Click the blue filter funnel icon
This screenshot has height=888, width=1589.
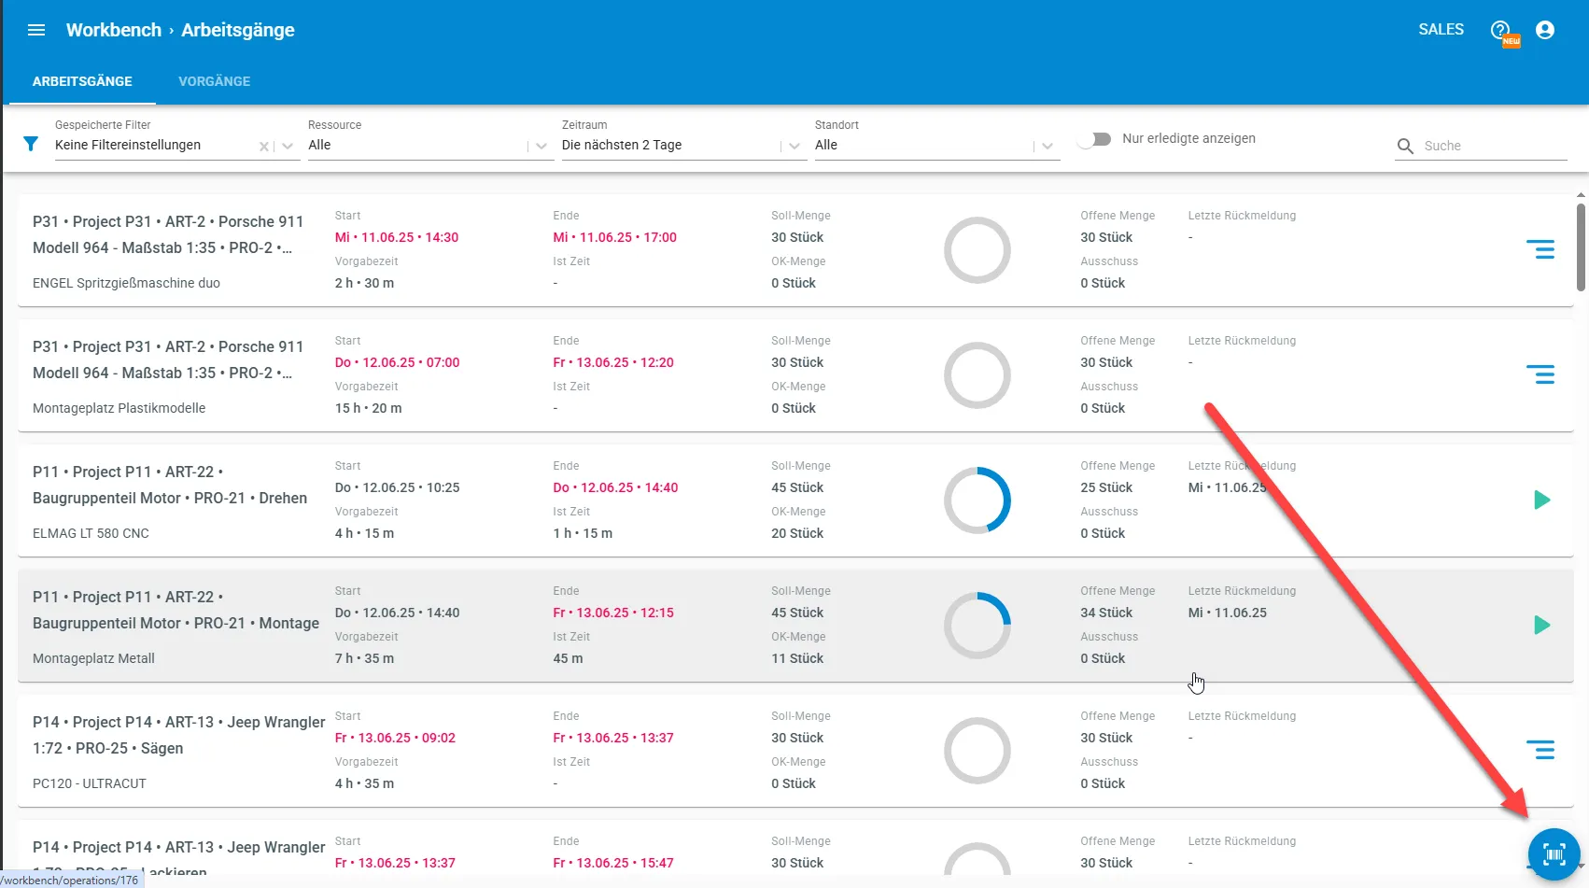coord(31,144)
